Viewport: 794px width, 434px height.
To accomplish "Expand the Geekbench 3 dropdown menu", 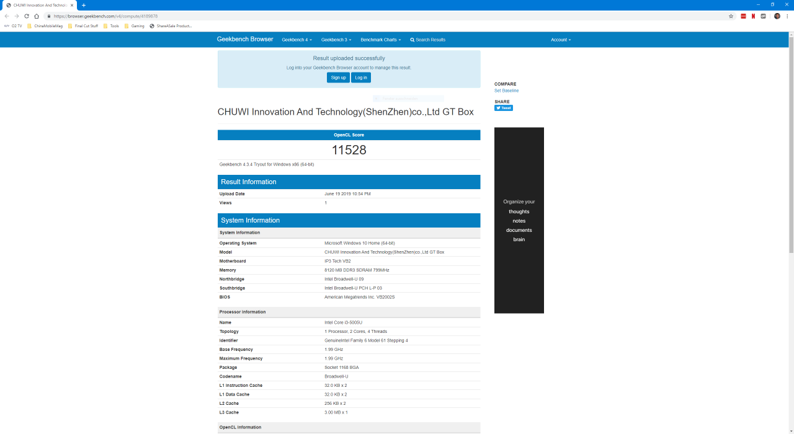I will [x=336, y=40].
